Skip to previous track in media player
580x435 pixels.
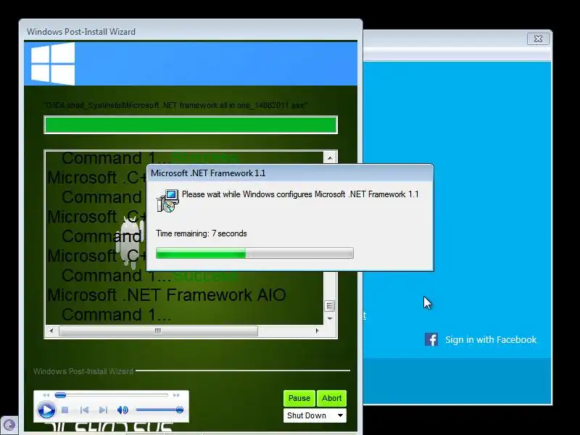pyautogui.click(x=84, y=410)
